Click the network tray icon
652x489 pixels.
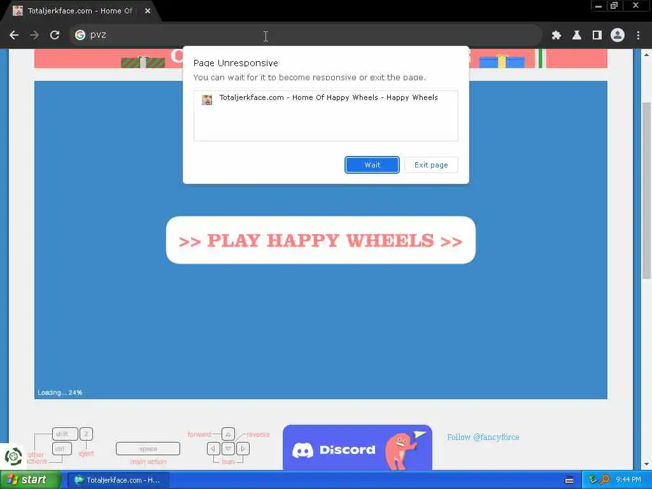click(593, 479)
